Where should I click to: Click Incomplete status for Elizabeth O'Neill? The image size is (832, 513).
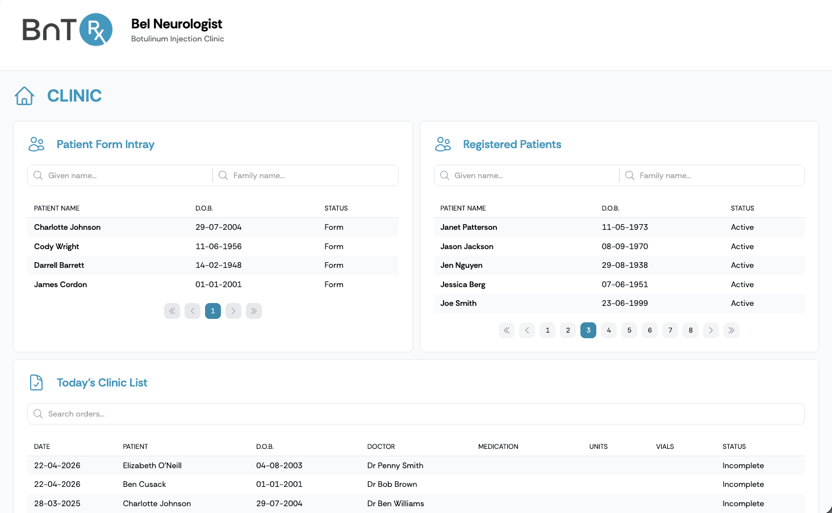tap(743, 465)
